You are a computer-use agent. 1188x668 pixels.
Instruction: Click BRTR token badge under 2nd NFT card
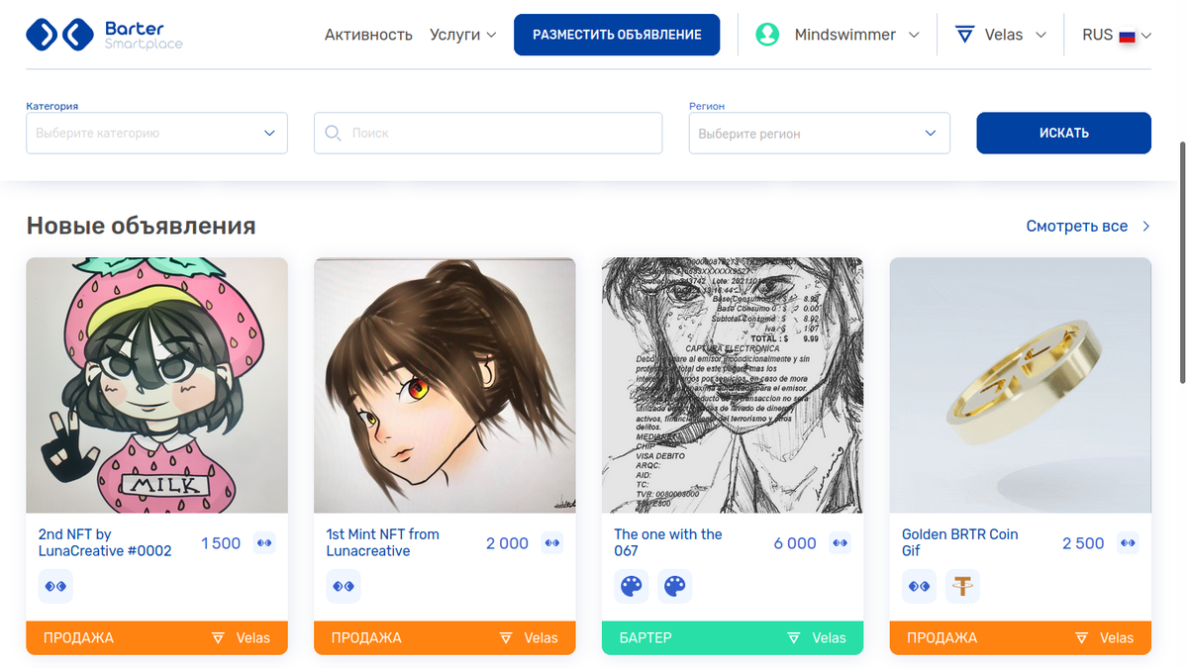click(55, 586)
